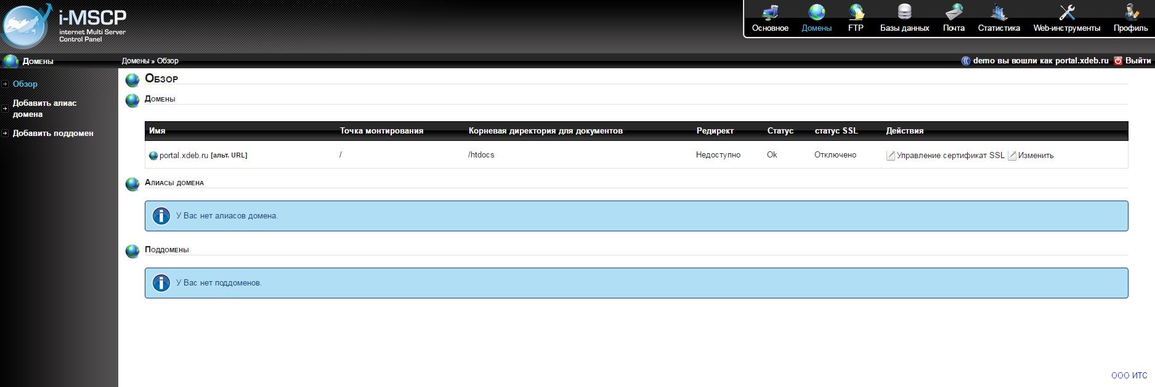Click the Статистика menu label

(999, 28)
